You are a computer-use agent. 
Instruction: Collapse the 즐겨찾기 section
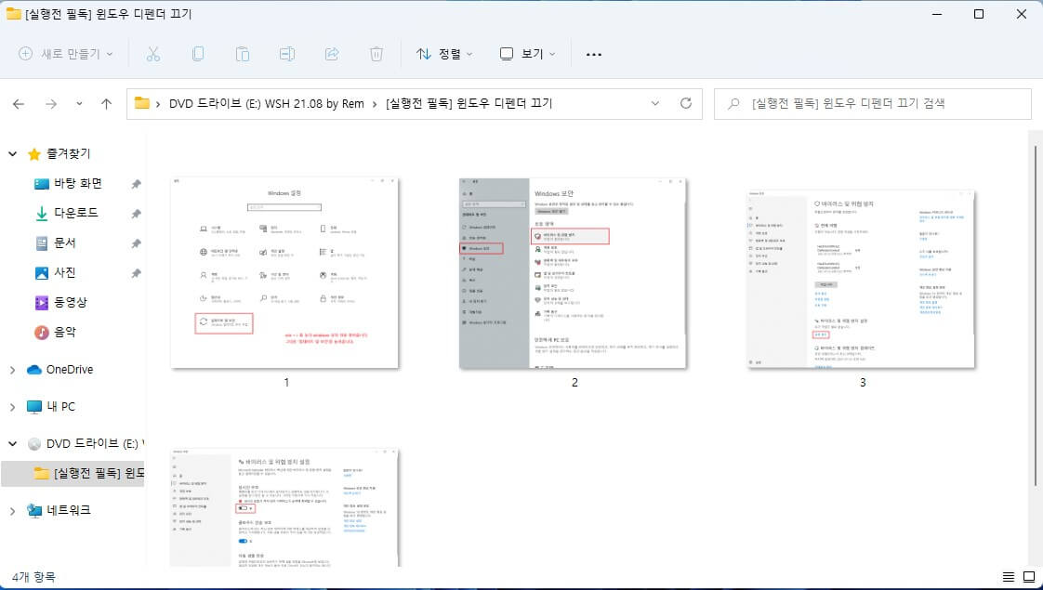pos(13,154)
